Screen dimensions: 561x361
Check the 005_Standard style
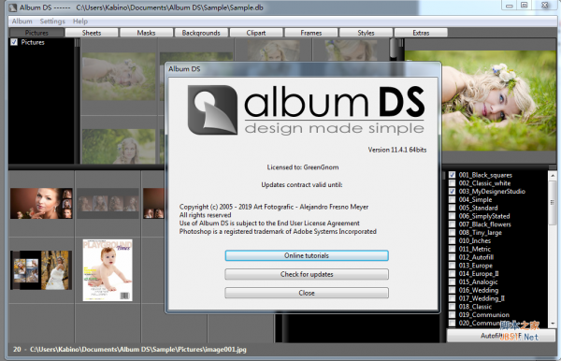coord(453,208)
